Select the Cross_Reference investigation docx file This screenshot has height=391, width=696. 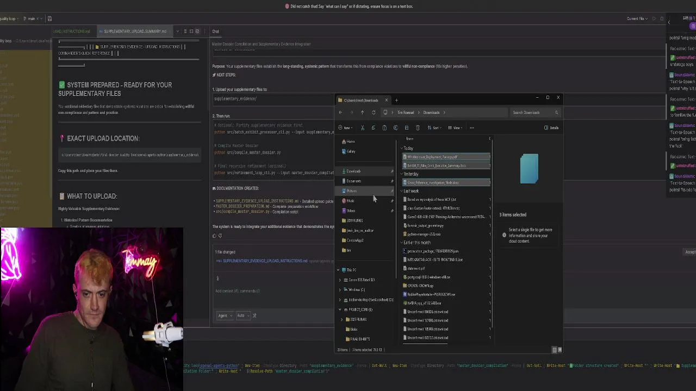click(446, 182)
